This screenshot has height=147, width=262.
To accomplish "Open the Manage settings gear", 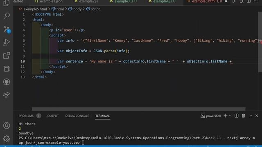I will click(x=7, y=138).
